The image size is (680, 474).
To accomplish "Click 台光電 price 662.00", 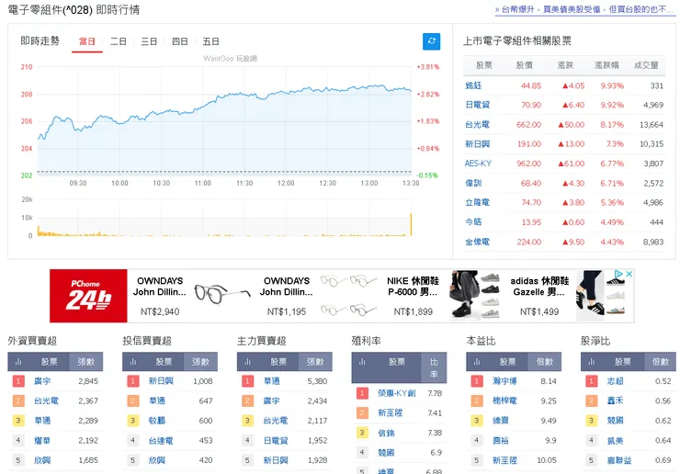I will click(528, 124).
